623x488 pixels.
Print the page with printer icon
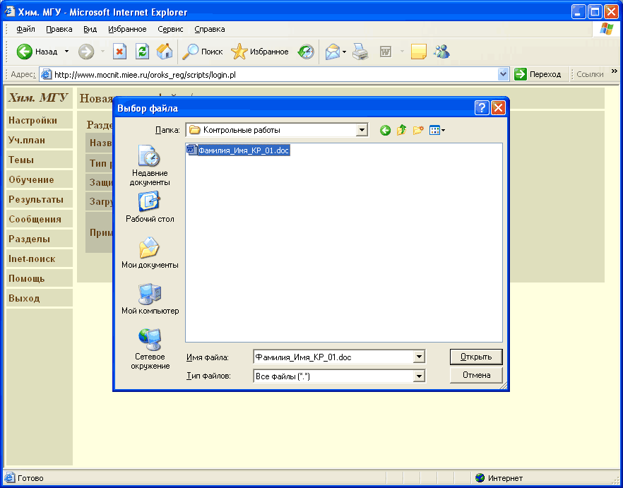[360, 52]
